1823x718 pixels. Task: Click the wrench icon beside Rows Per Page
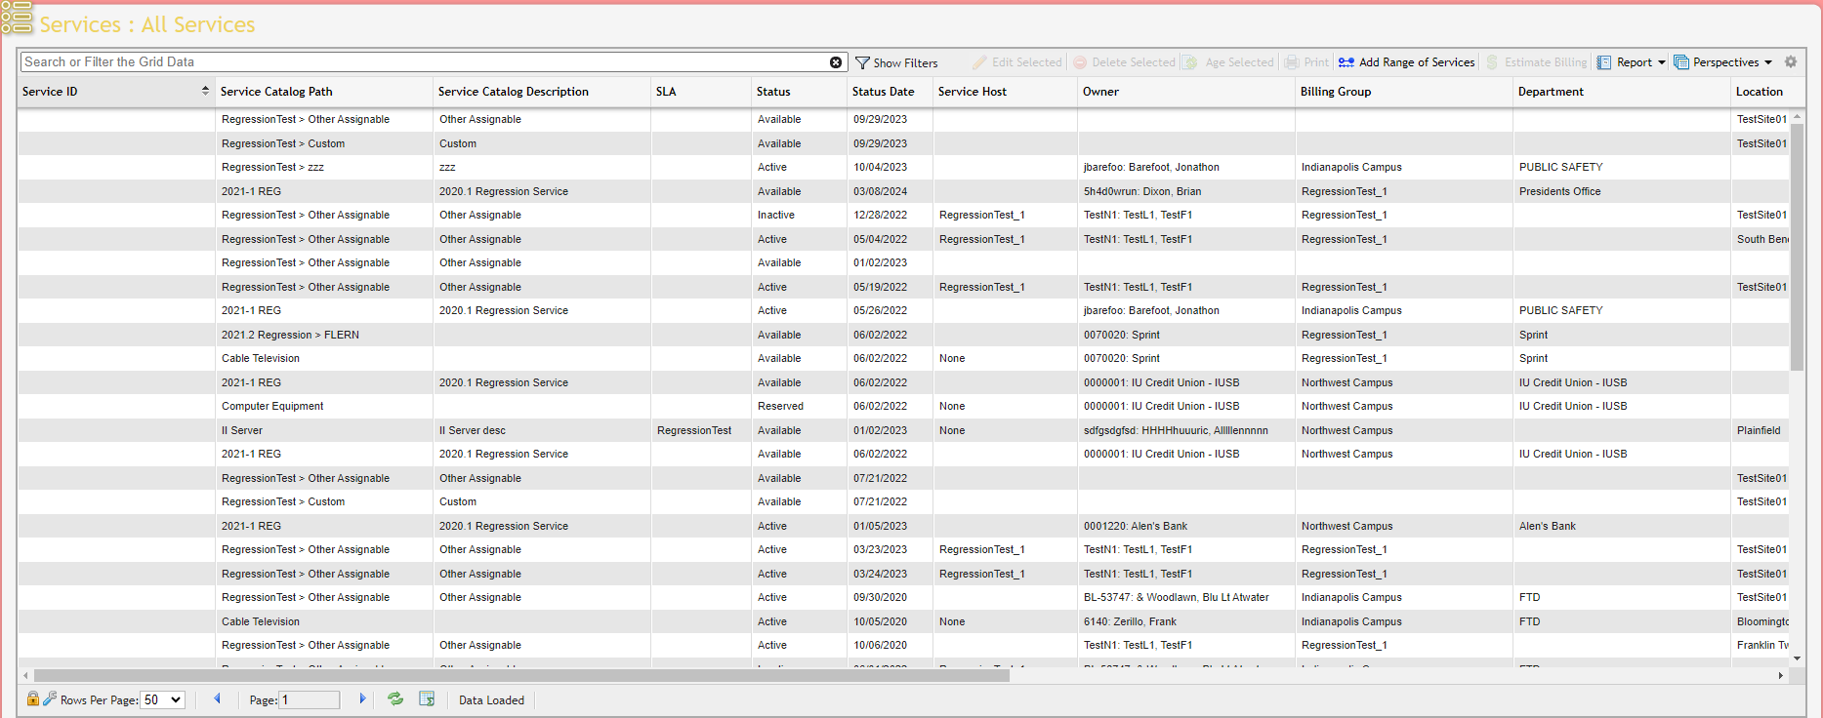(x=50, y=698)
